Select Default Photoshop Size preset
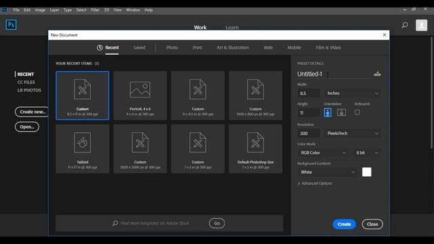This screenshot has width=434, height=244. 256,148
